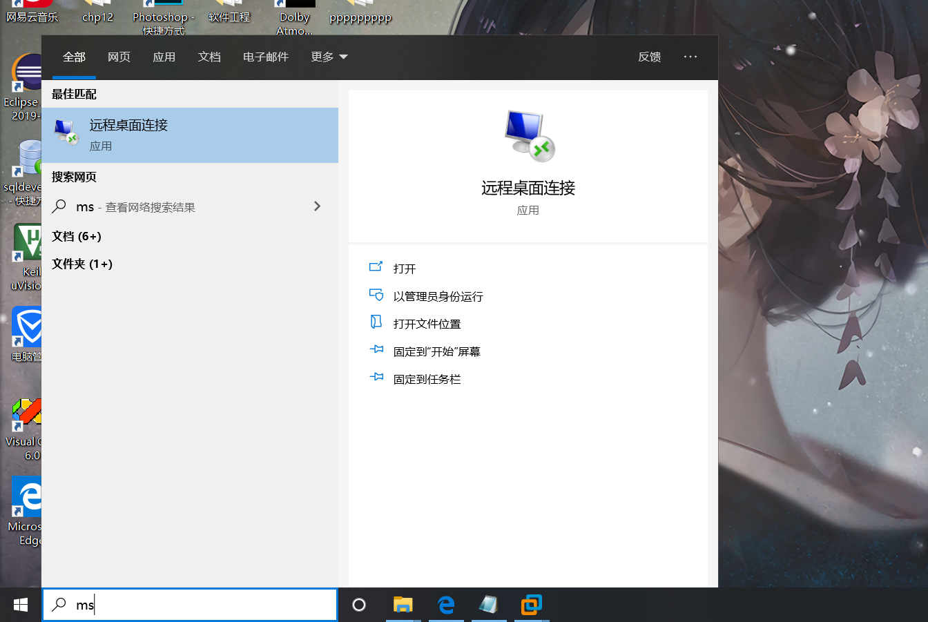Switch to the 网页 search tab
This screenshot has width=928, height=622.
[119, 57]
